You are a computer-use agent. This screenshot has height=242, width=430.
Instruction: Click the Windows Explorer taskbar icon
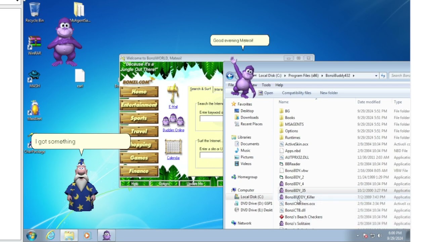pyautogui.click(x=69, y=236)
